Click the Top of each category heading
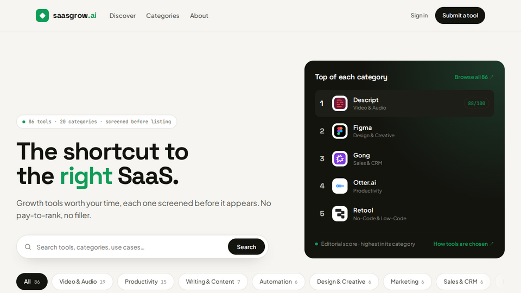Viewport: 521px width, 293px height. point(351,77)
